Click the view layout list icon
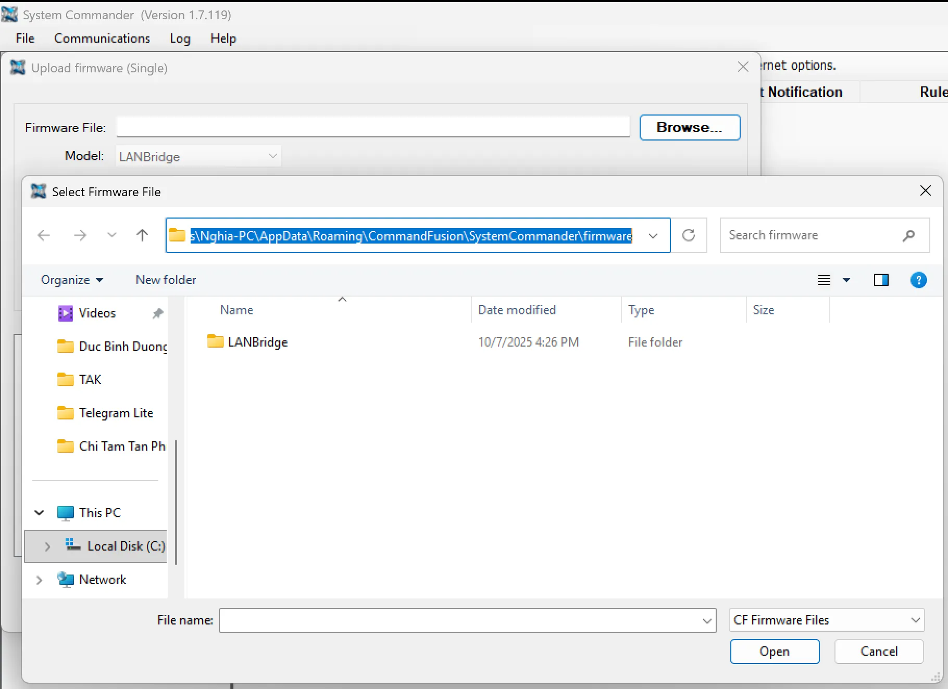Image resolution: width=948 pixels, height=689 pixels. coord(824,280)
